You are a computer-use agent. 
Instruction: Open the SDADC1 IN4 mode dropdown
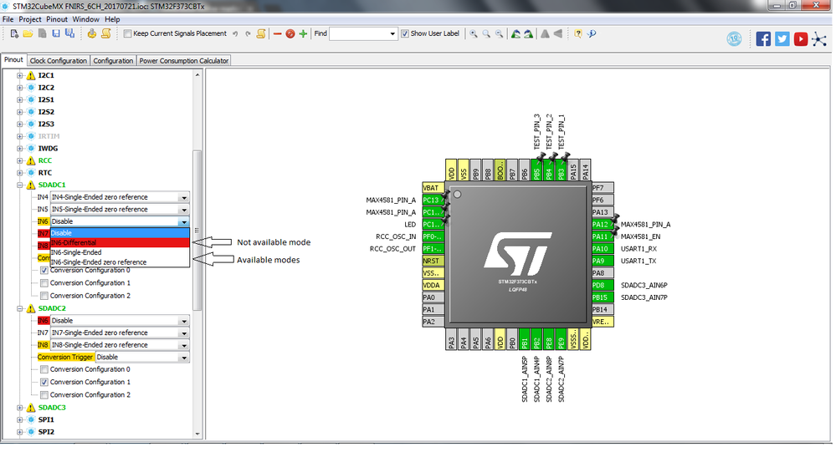[184, 197]
